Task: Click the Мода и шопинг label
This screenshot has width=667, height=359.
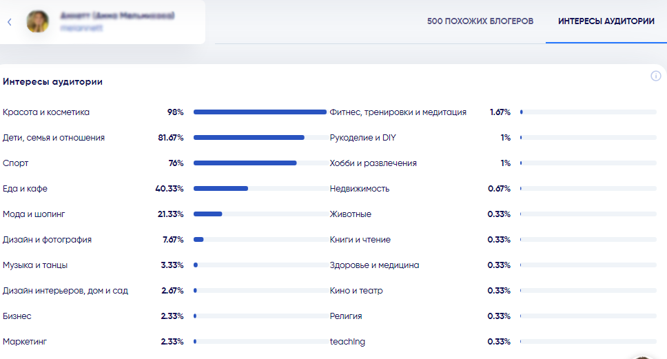Action: (x=34, y=214)
